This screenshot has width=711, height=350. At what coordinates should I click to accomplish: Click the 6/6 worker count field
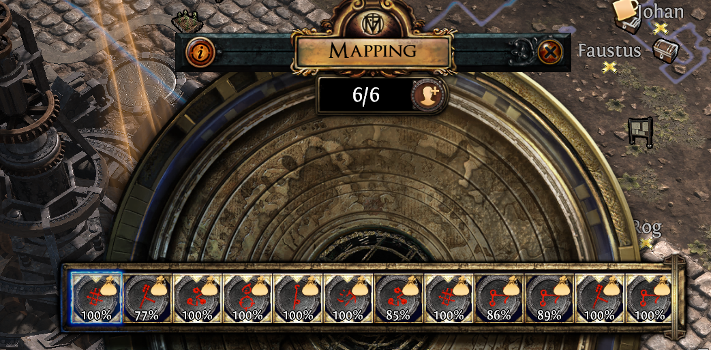[x=365, y=95]
